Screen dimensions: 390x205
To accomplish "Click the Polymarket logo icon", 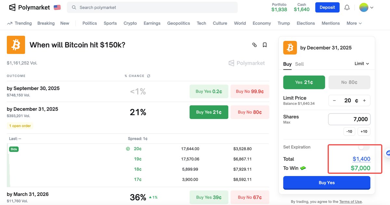I will pyautogui.click(x=12, y=7).
